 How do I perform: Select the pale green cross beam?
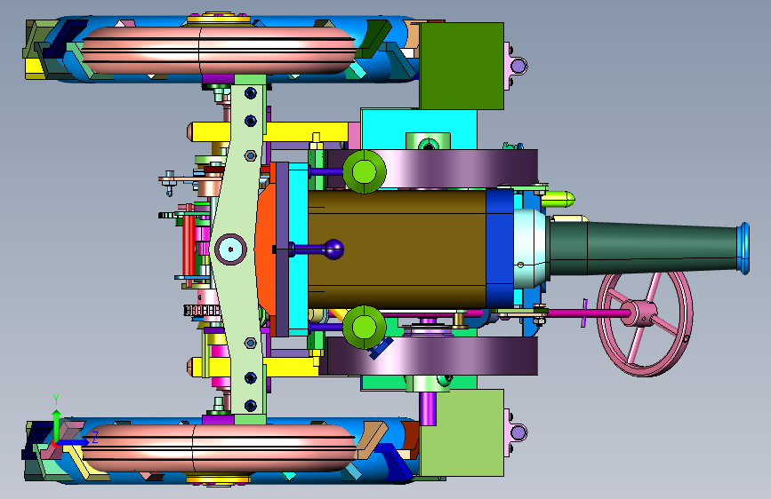(239, 250)
